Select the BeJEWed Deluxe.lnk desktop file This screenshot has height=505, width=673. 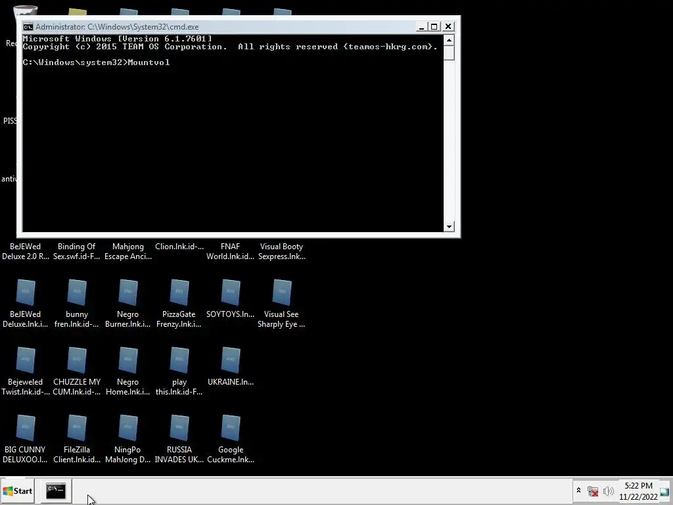pos(26,304)
